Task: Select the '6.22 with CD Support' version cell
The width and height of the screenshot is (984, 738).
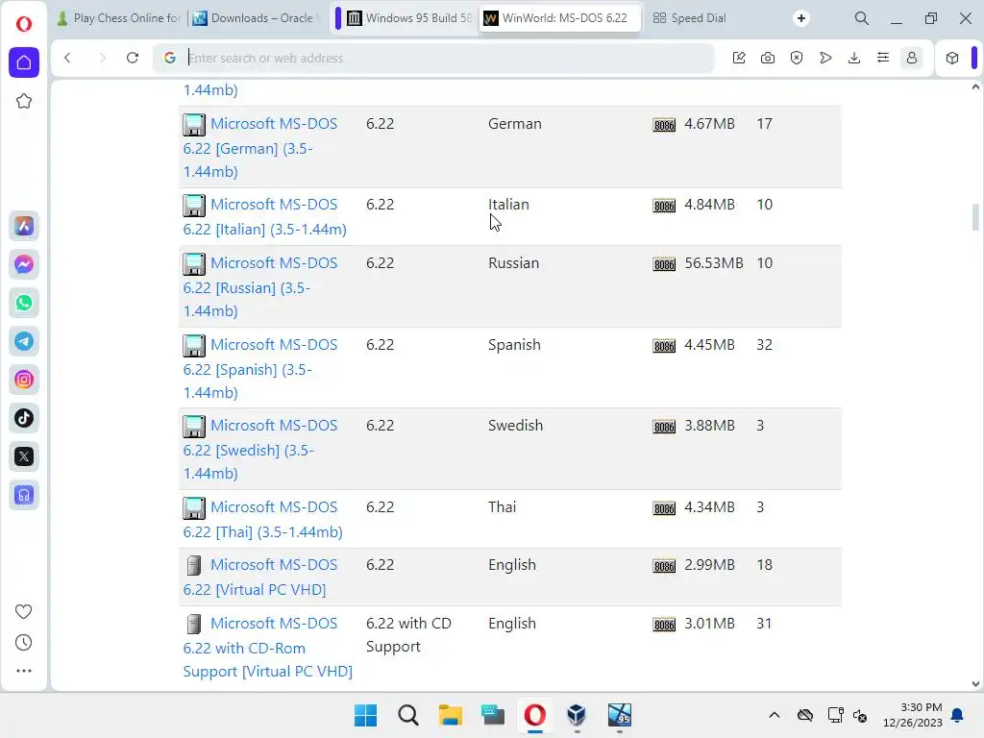Action: [x=408, y=634]
